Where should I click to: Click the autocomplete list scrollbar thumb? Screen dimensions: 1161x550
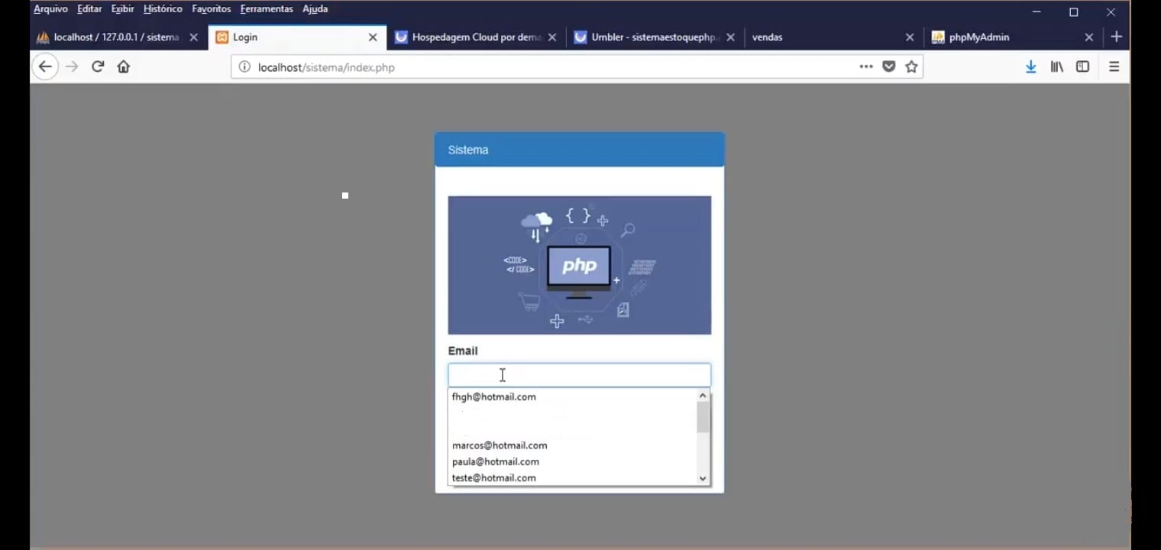(703, 417)
